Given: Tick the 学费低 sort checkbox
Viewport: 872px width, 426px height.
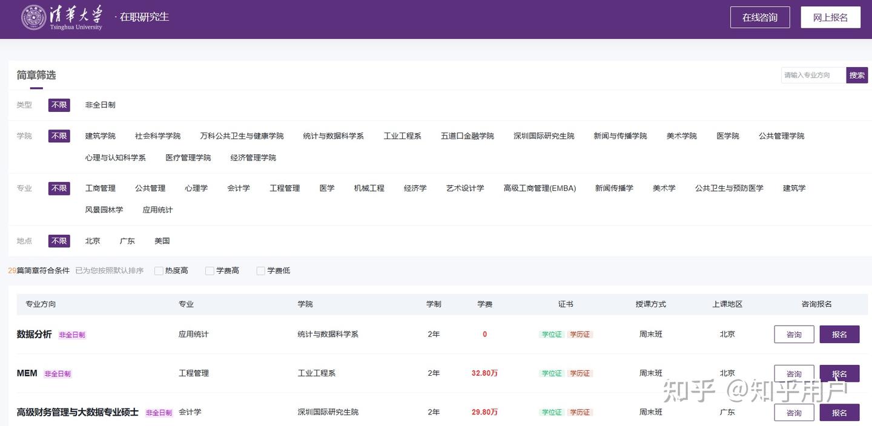Looking at the screenshot, I should point(260,271).
